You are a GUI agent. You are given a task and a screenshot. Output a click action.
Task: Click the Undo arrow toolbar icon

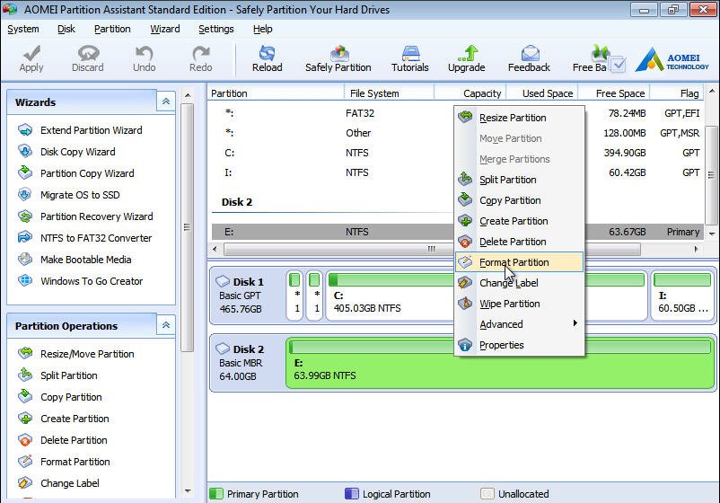[x=145, y=53]
